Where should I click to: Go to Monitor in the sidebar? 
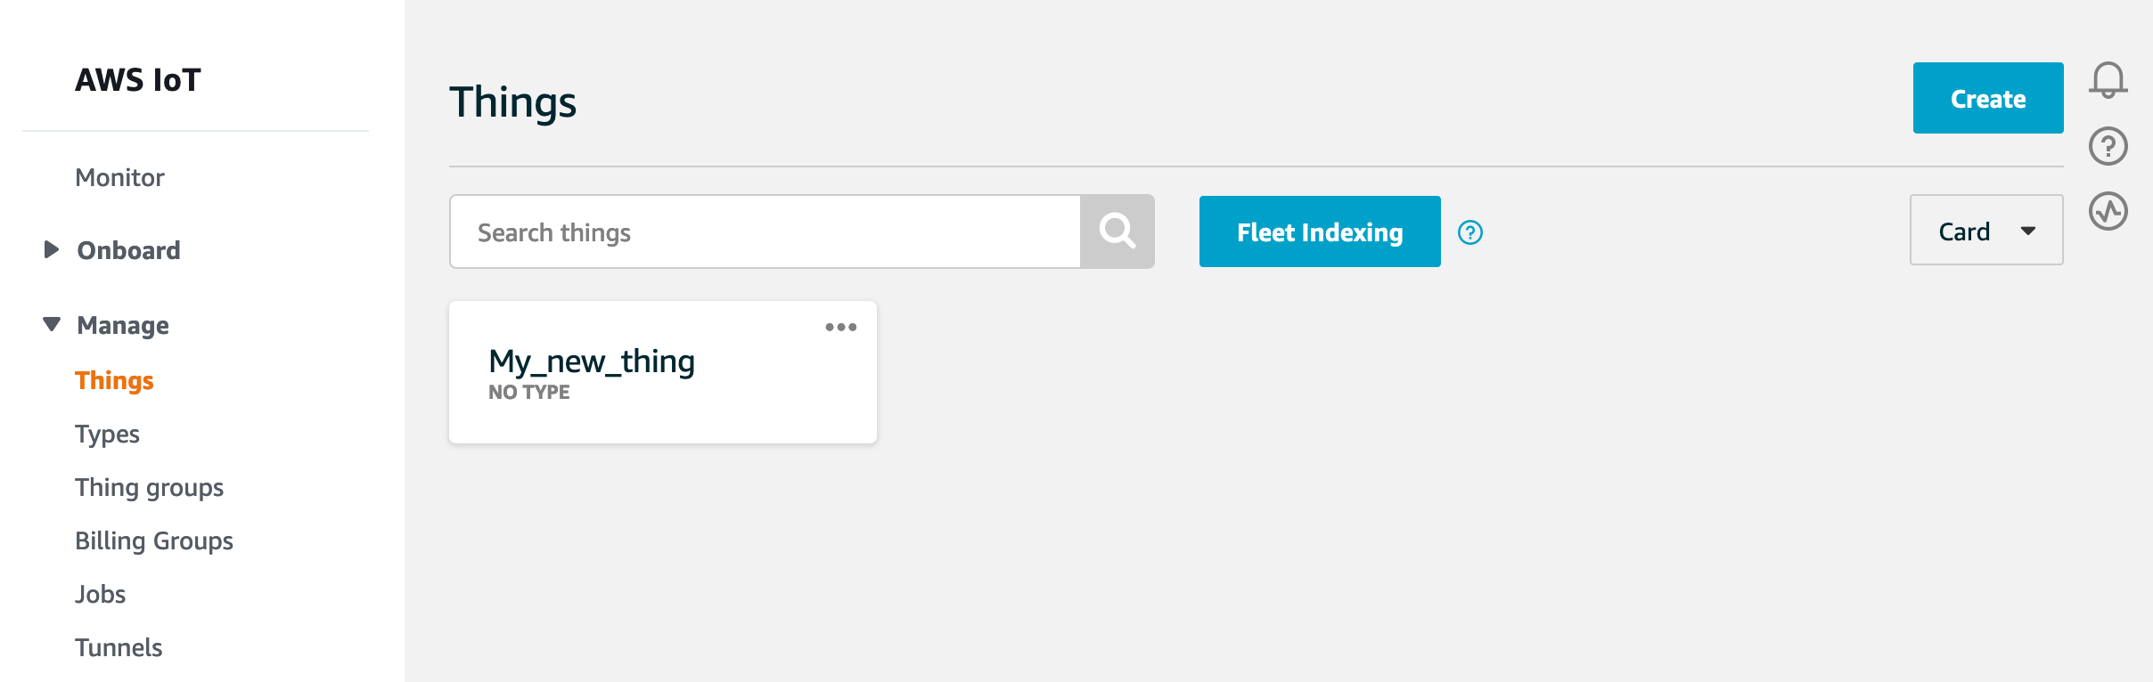click(119, 177)
